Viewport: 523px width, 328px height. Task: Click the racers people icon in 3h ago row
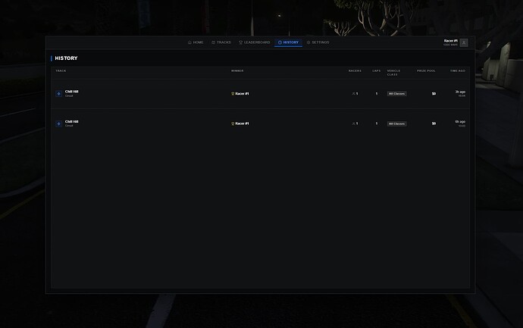click(353, 94)
